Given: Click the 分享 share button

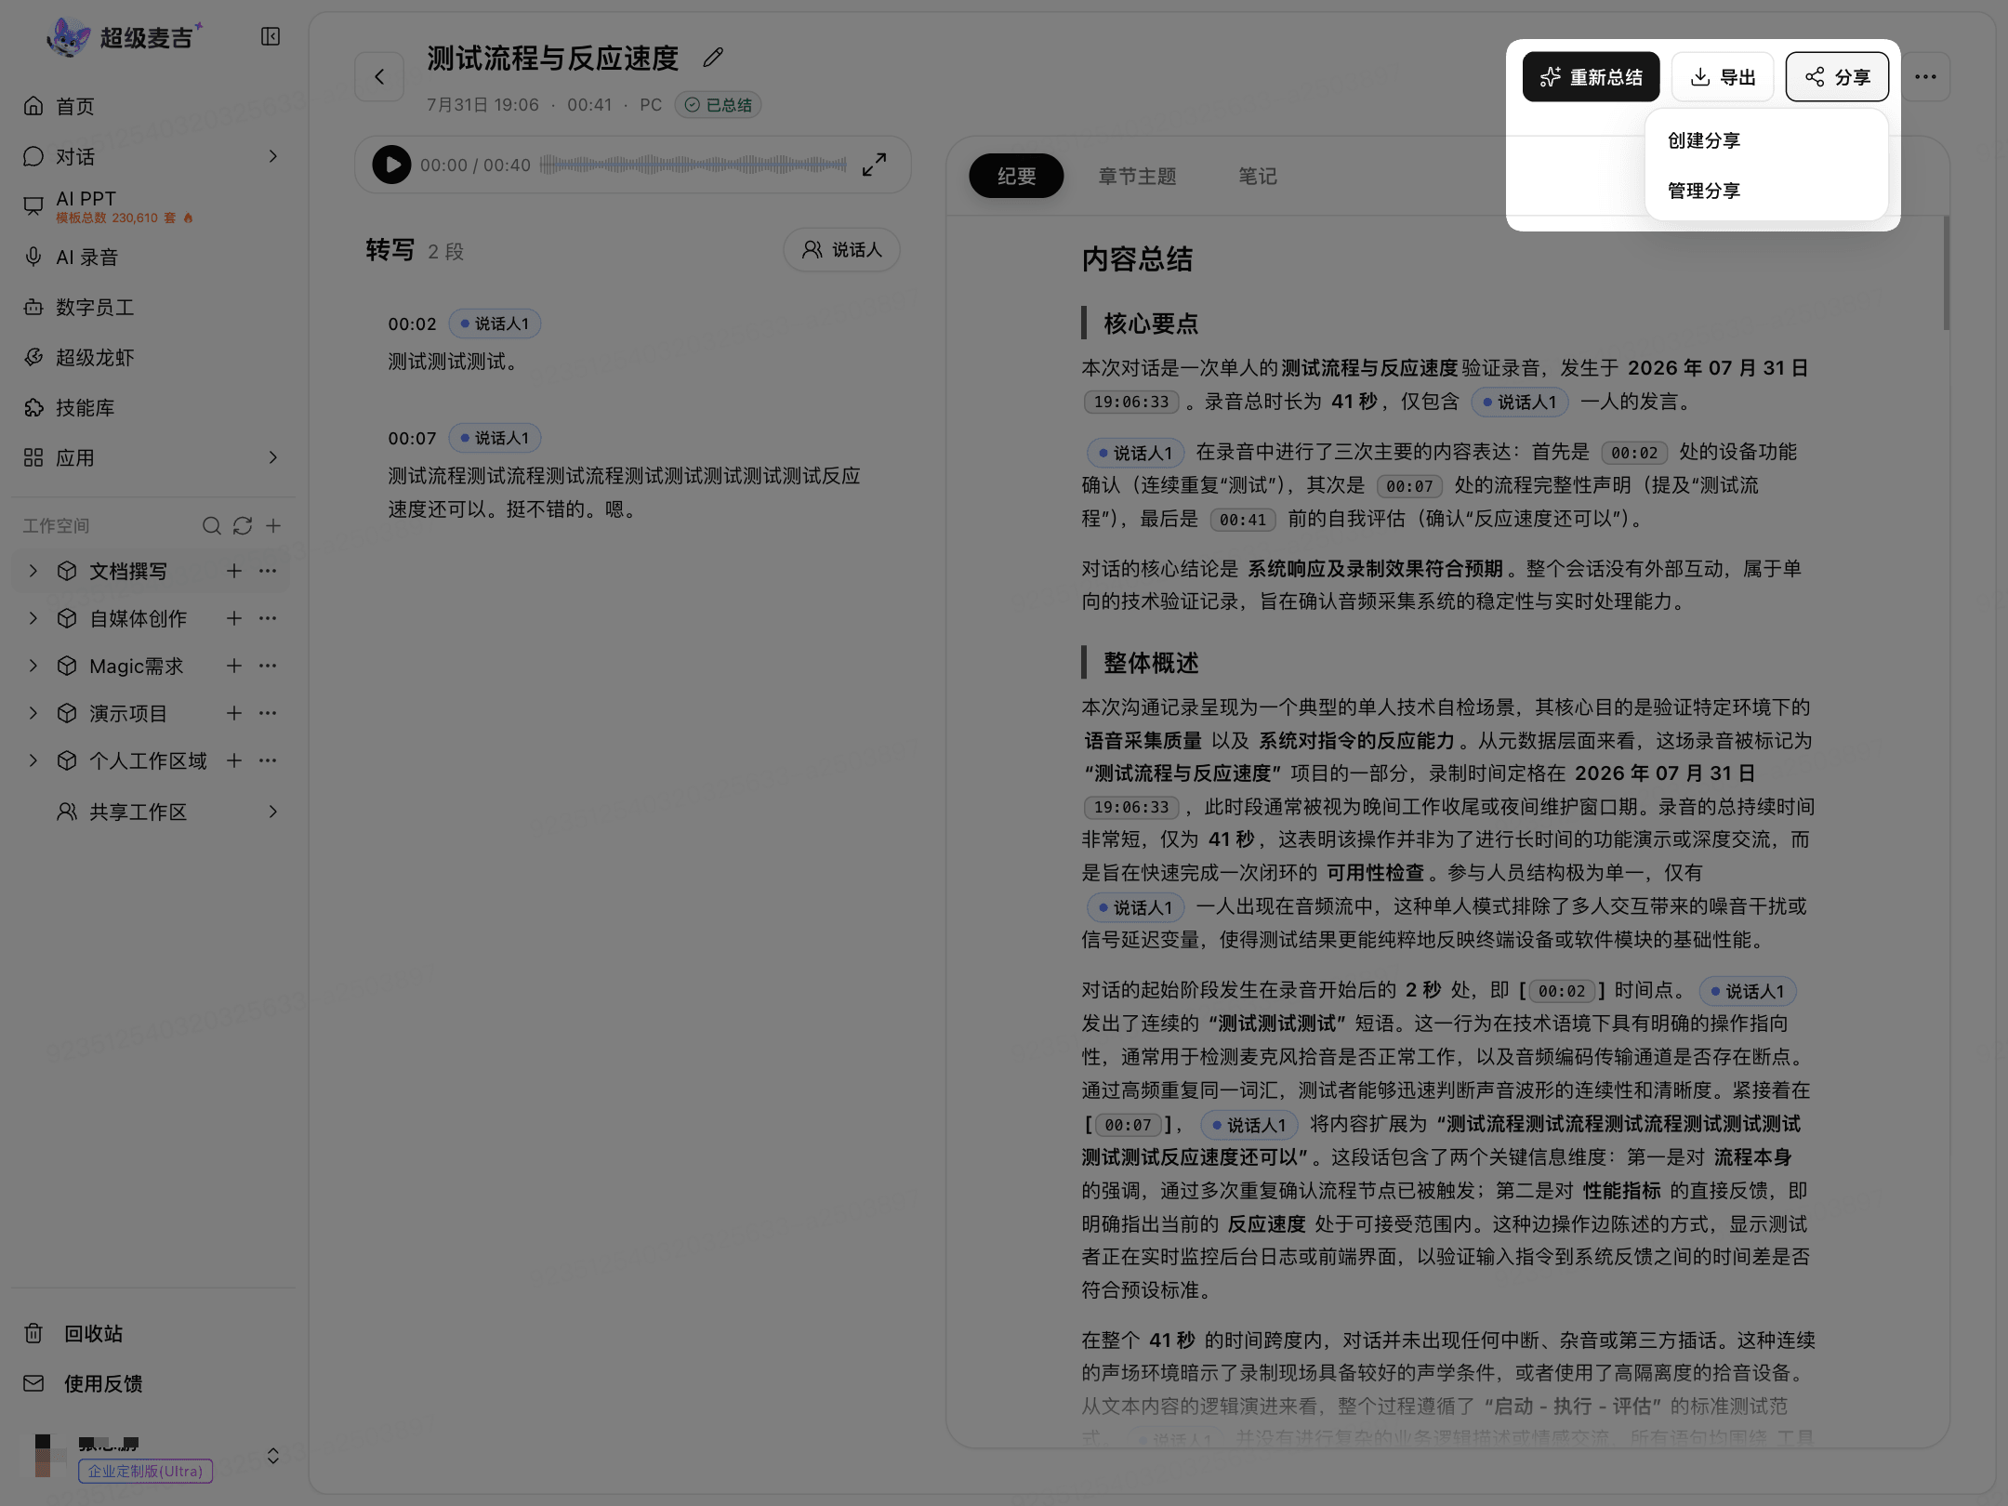Looking at the screenshot, I should point(1837,76).
